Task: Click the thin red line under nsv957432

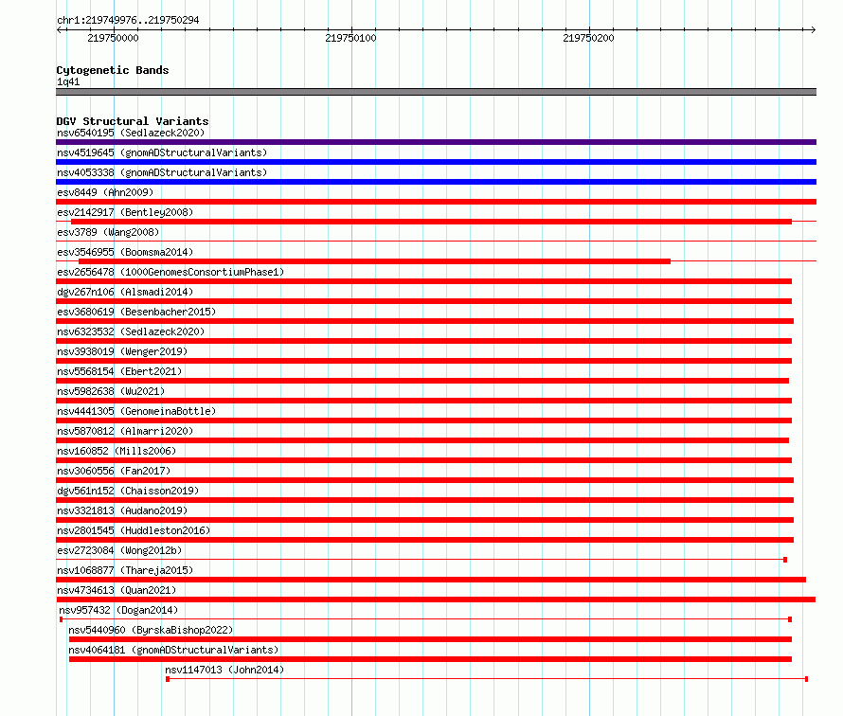Action: [425, 619]
